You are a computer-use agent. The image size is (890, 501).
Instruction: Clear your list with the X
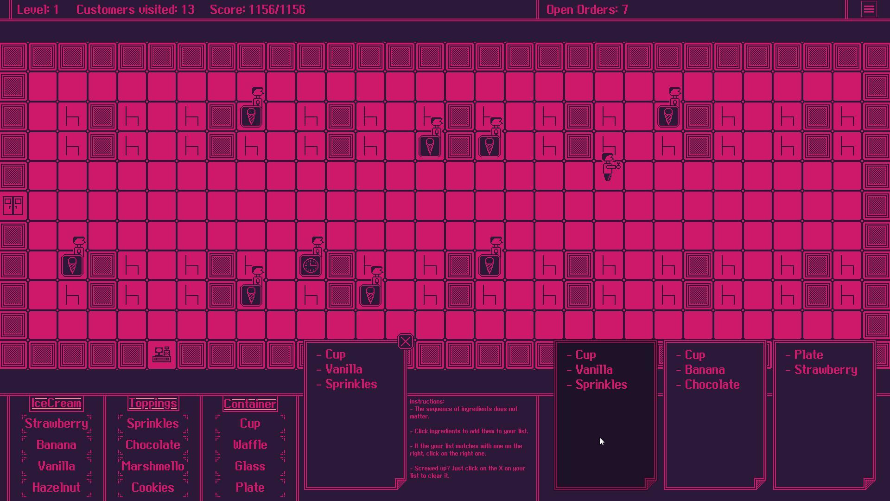pyautogui.click(x=405, y=341)
